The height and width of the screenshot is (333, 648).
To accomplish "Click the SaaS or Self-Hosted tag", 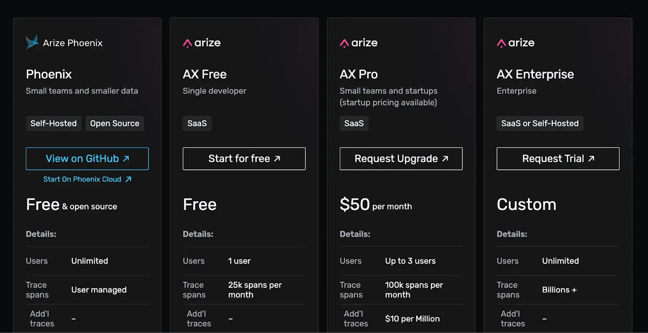I will (x=540, y=123).
